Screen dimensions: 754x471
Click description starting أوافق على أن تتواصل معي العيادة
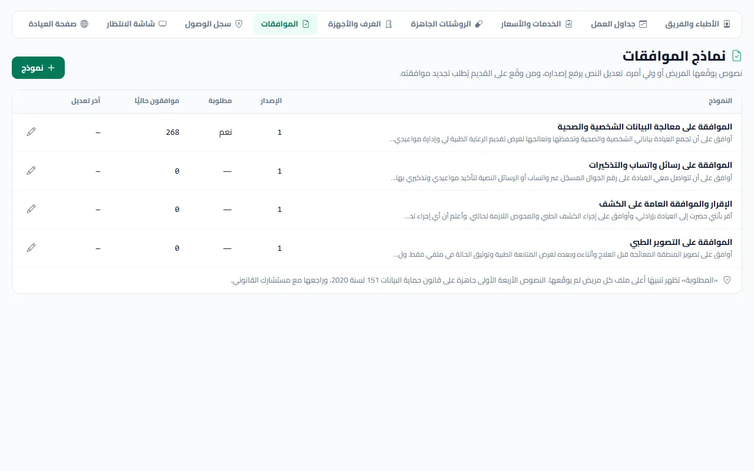pyautogui.click(x=561, y=178)
